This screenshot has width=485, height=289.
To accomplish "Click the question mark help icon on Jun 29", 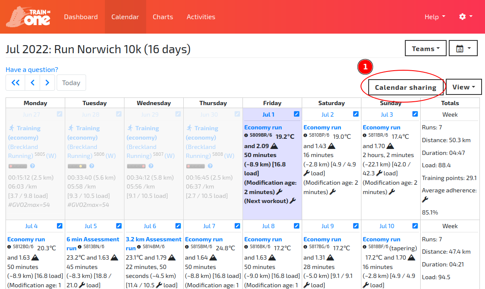I will (151, 166).
